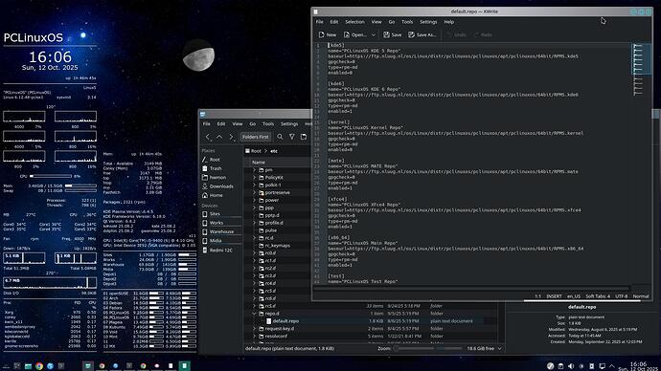Click the Chrome icon in the taskbar launcher
The image size is (661, 371).
[39, 366]
